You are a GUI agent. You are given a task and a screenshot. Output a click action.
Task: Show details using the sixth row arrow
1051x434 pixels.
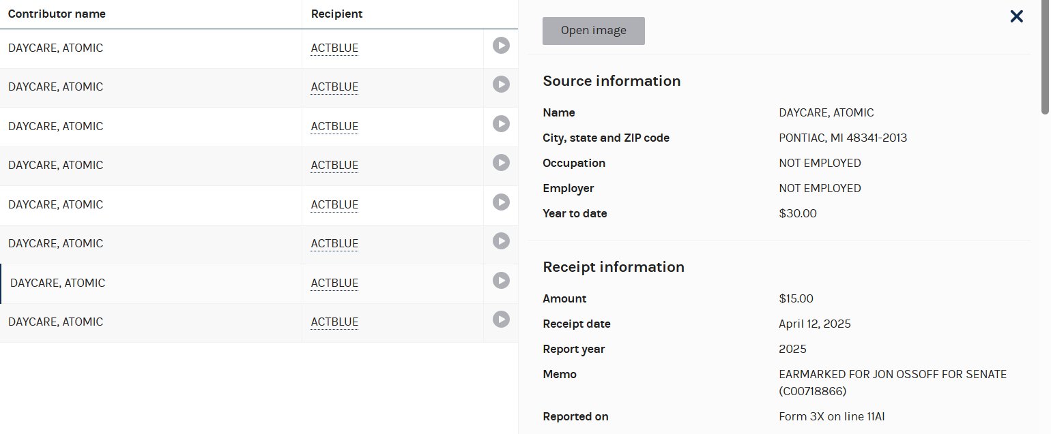(501, 241)
